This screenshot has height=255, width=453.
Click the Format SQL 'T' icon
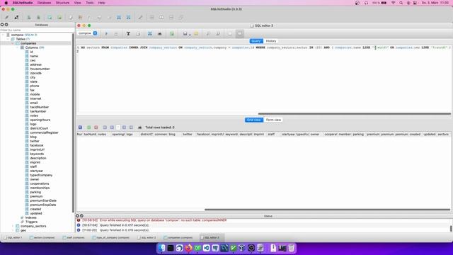point(128,34)
